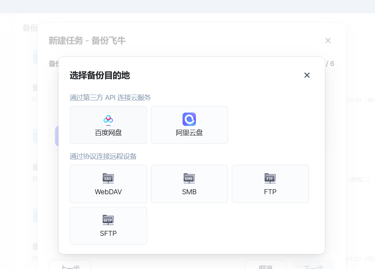The image size is (375, 269).
Task: Close the 选择备份目的地 dialog
Action: [307, 75]
